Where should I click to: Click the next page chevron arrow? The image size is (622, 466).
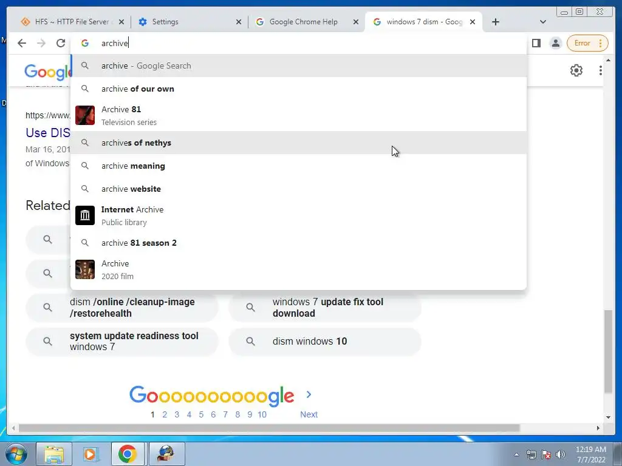coord(309,394)
